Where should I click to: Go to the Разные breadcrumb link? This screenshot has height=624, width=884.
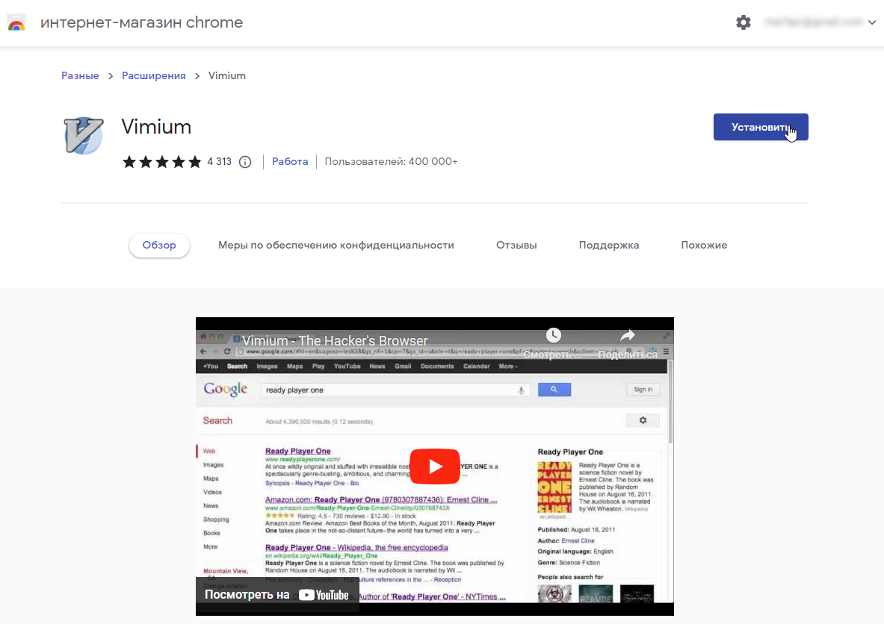(x=80, y=75)
